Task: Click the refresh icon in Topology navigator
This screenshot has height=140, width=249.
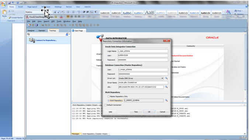Action: pos(28,34)
